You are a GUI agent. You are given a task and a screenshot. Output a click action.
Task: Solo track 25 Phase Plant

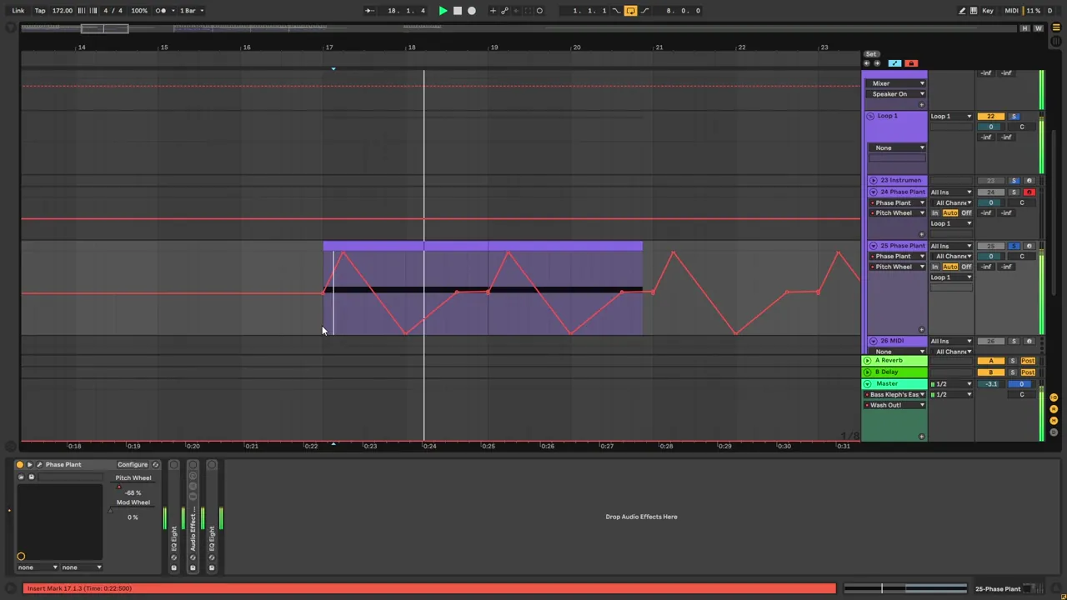(x=1014, y=247)
